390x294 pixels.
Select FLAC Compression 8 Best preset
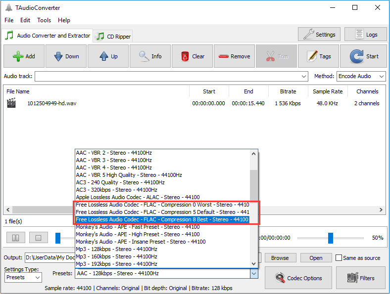click(162, 219)
